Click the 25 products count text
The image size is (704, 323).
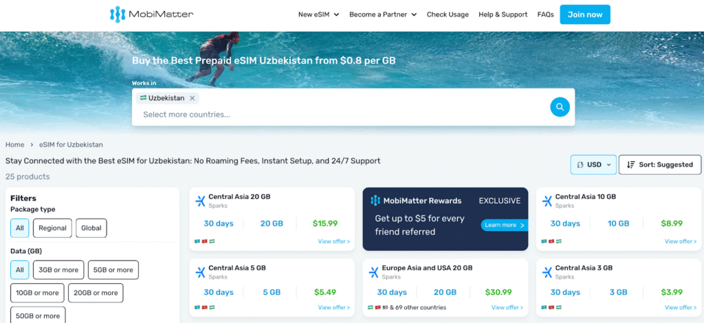[x=27, y=176]
